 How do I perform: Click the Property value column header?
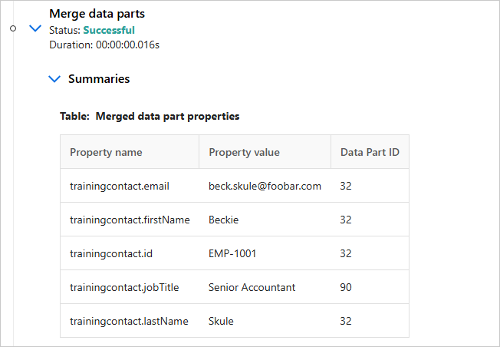(x=265, y=152)
